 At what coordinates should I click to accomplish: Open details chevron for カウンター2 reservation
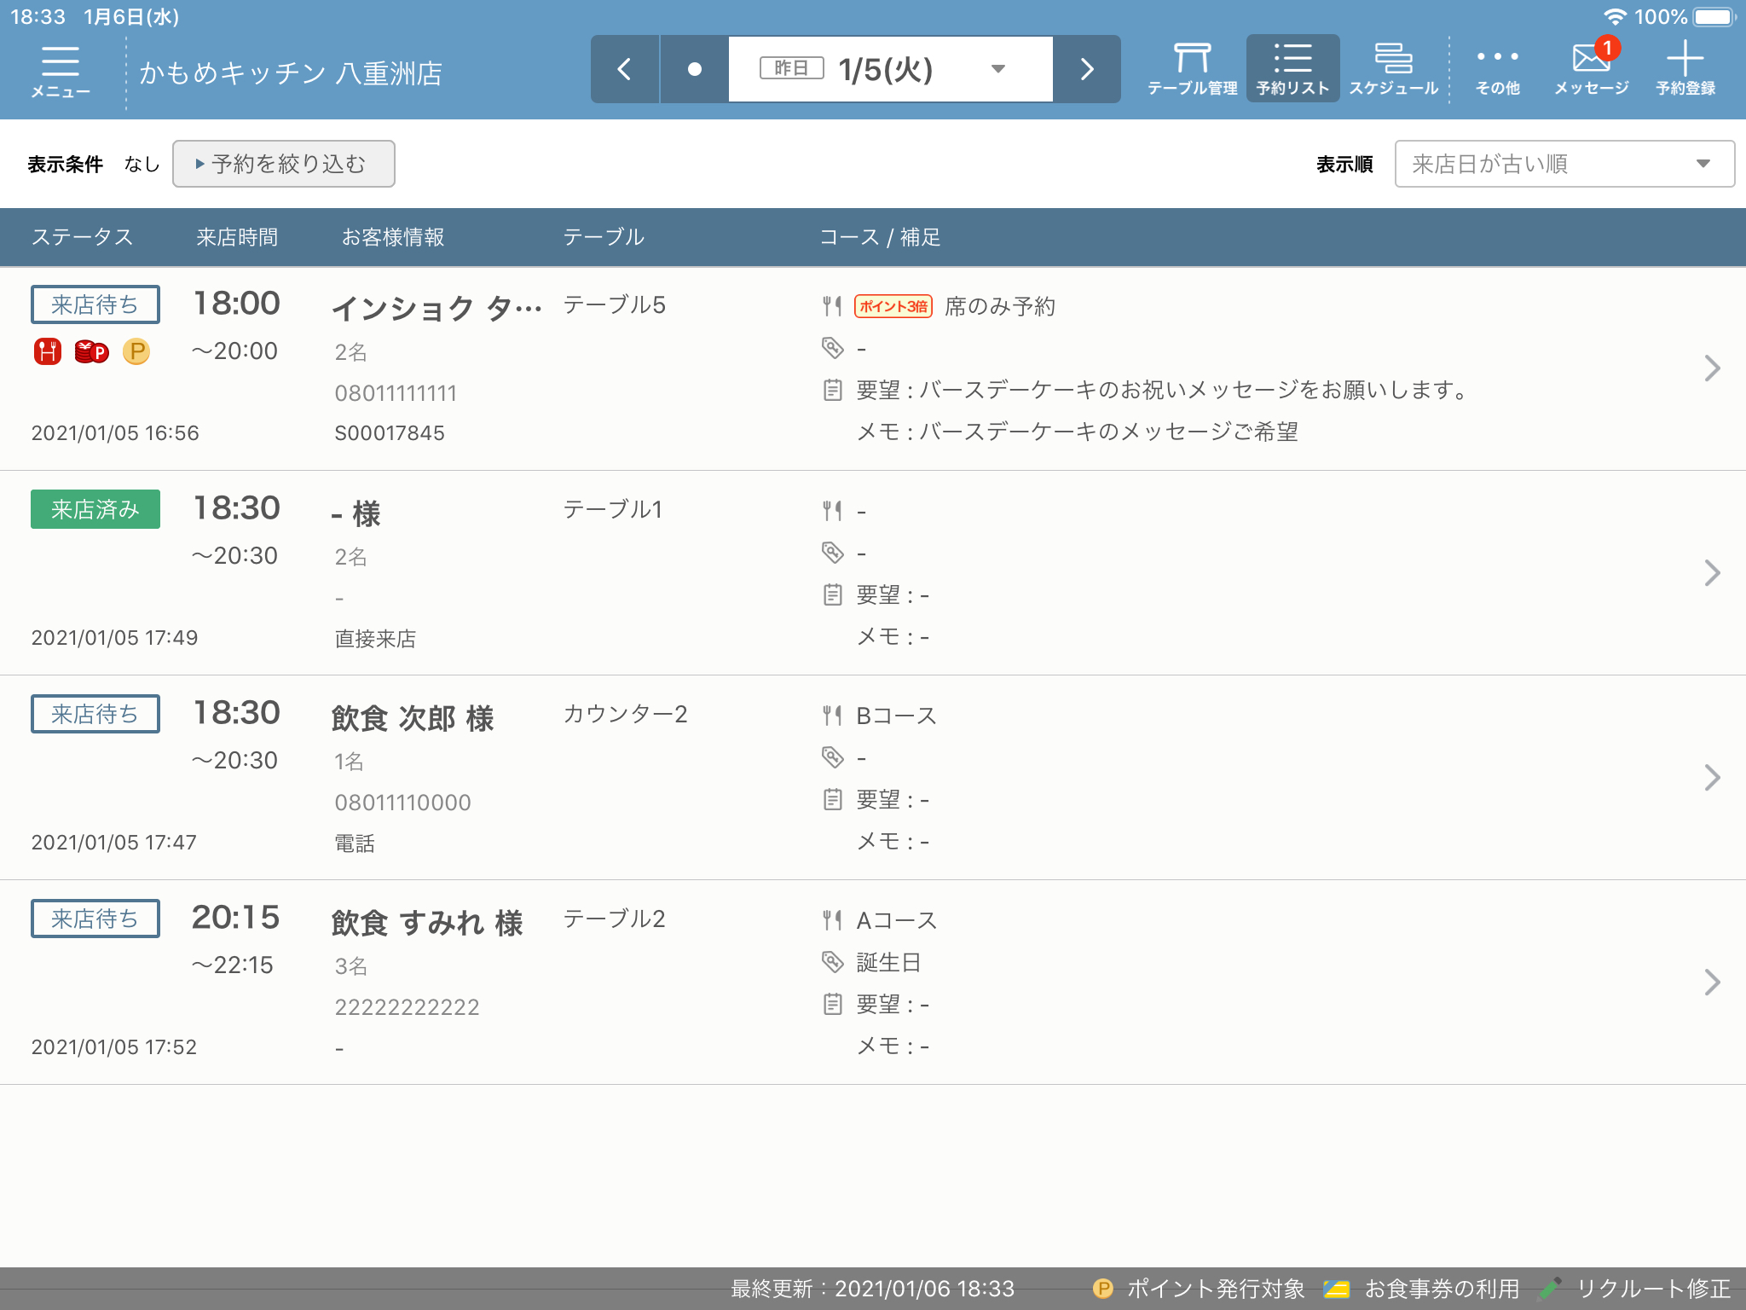click(x=1712, y=778)
